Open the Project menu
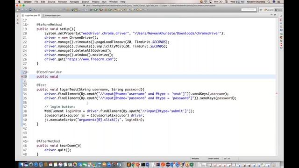 (95, 2)
